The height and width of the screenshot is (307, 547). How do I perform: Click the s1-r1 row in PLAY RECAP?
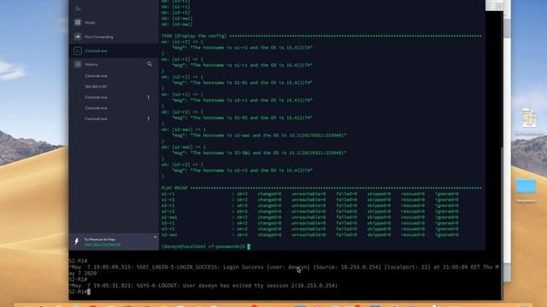309,194
